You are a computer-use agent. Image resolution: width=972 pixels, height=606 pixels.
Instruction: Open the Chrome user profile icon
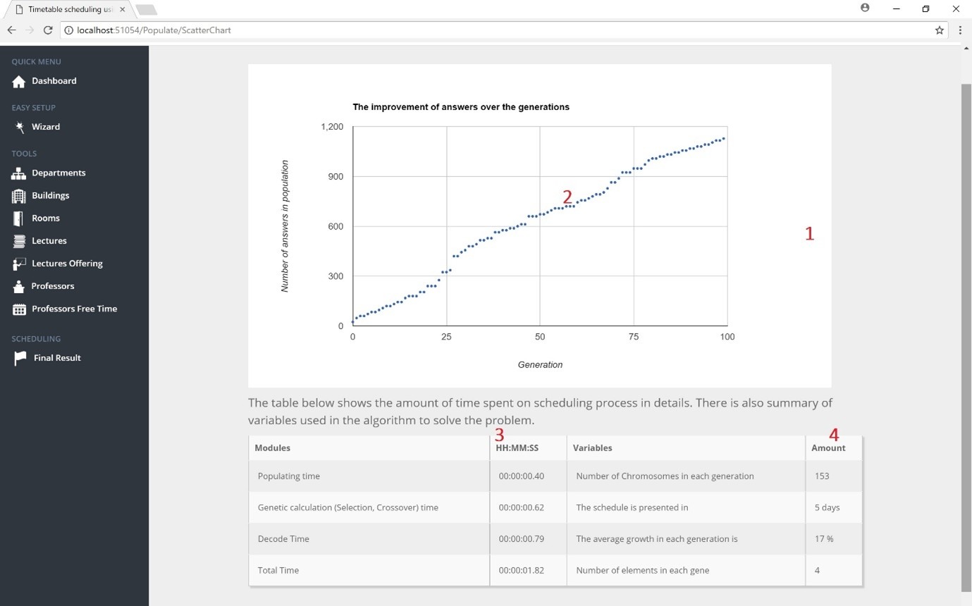coord(865,8)
